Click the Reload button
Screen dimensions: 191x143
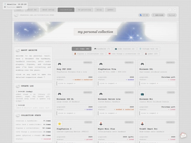172,15
